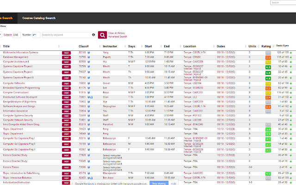Sort by Instructor column header
The image size is (296, 185).
coord(110,46)
